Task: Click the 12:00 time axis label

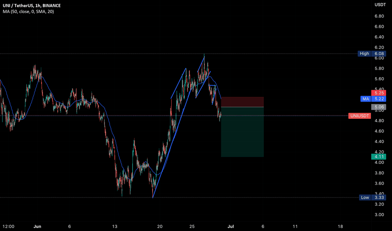Action: tap(8, 226)
